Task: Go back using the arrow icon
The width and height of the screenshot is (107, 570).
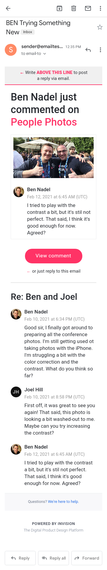Action: click(8, 8)
